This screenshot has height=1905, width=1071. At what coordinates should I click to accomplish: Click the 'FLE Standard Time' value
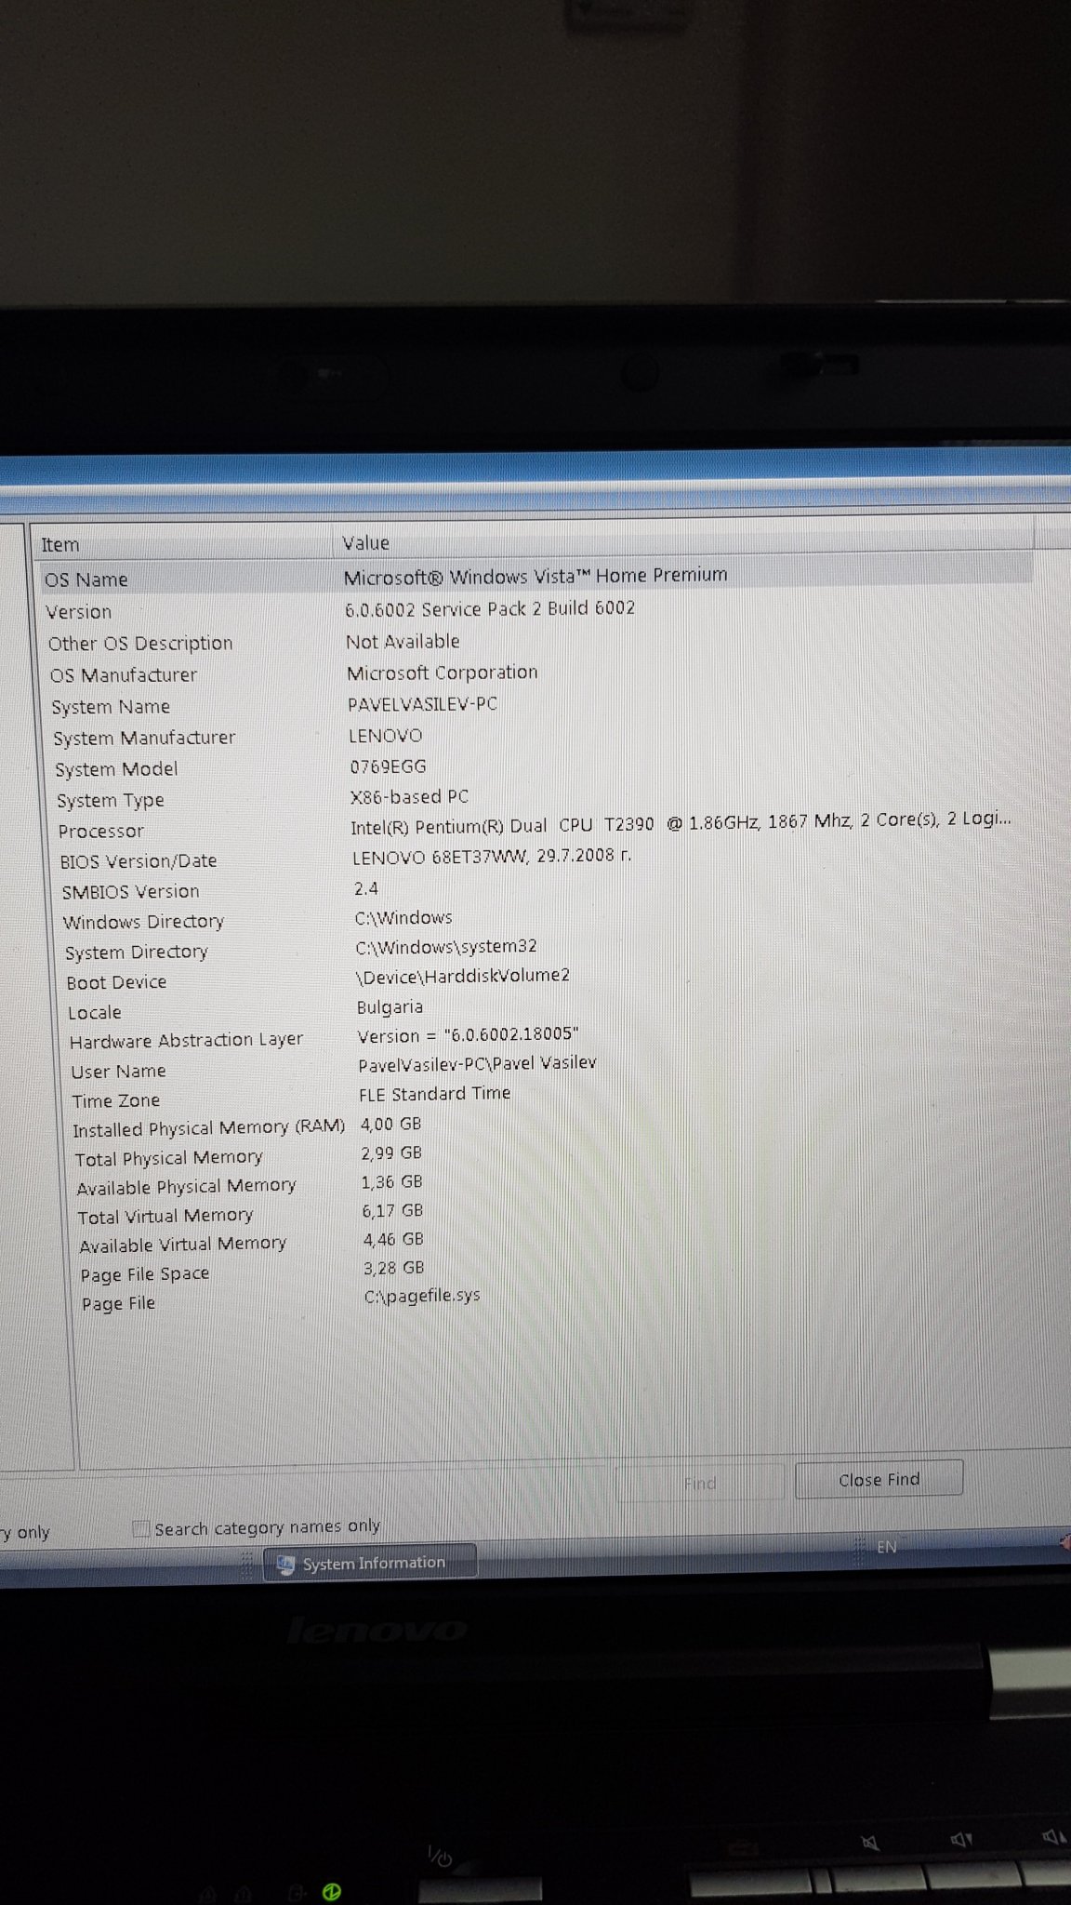click(435, 1094)
